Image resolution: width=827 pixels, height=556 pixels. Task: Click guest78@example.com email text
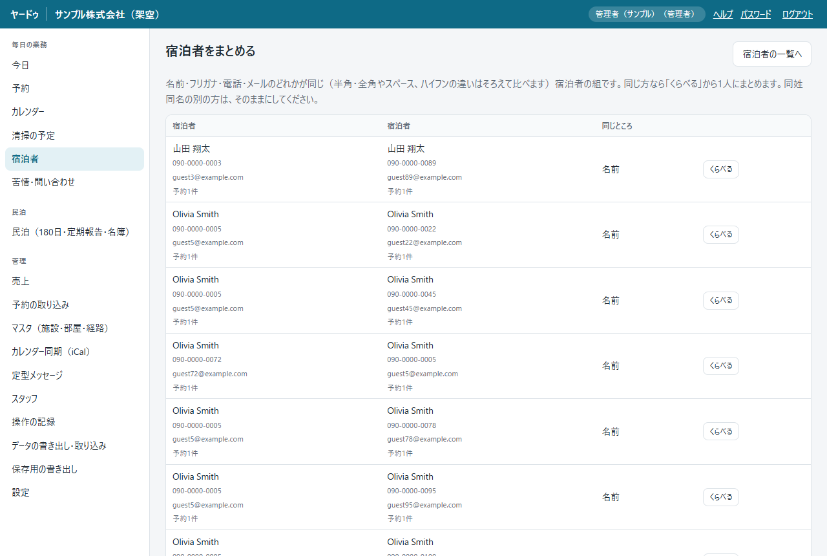point(424,439)
